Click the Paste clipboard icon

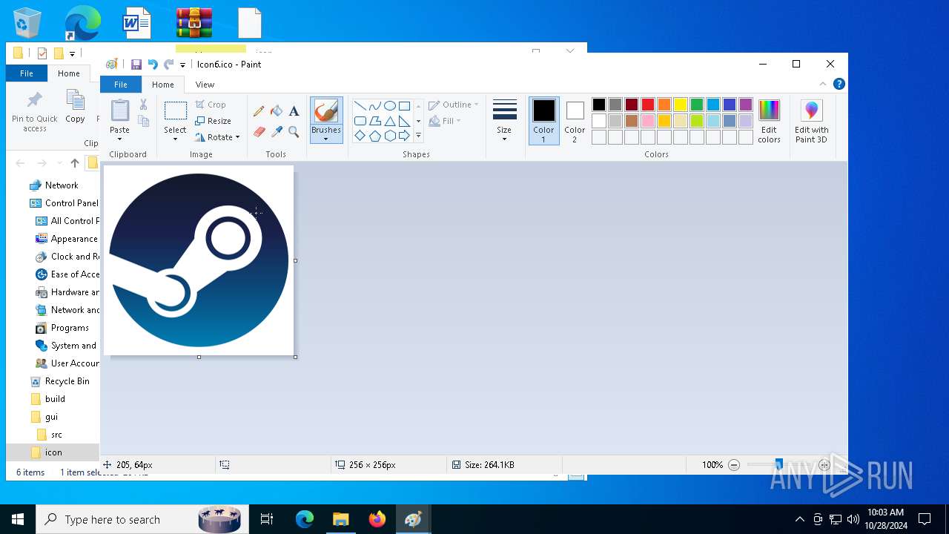coord(119,111)
